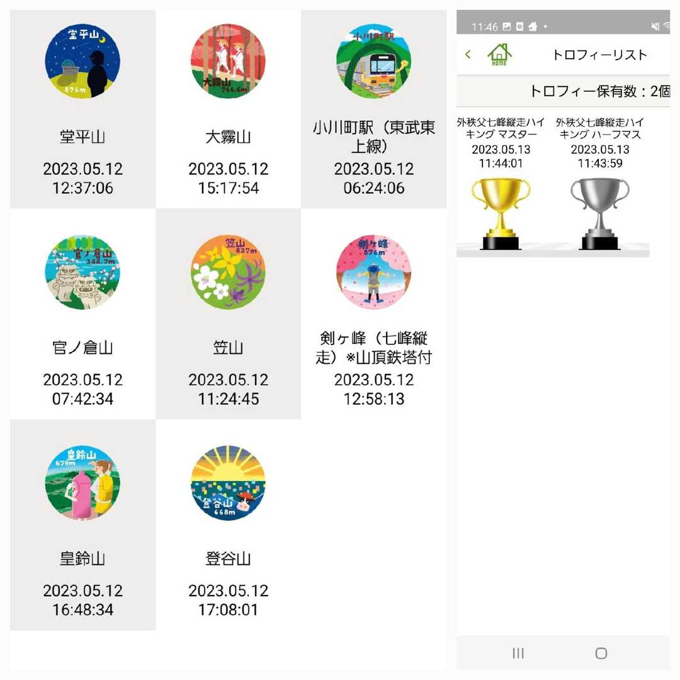Screen dimensions: 680x680
Task: Select the 大霧山 red forest badge
Action: click(x=228, y=62)
